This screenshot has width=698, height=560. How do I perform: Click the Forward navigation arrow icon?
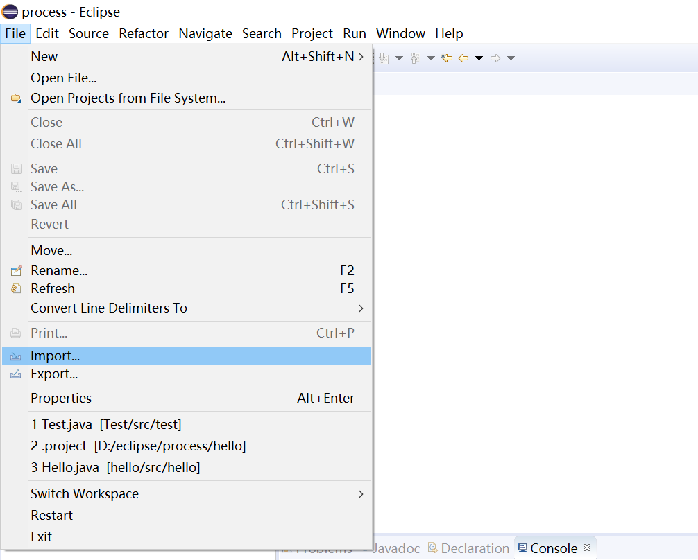tap(495, 58)
